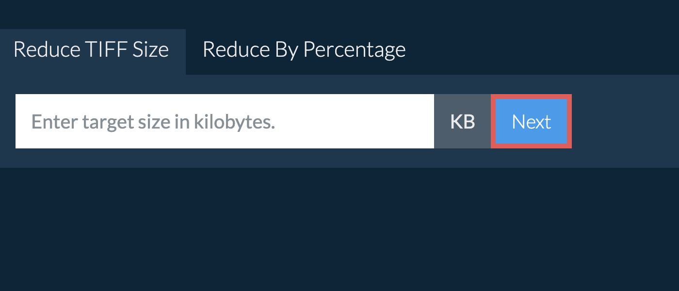Choose percentage-based reduction mode
The height and width of the screenshot is (291, 679).
tap(304, 49)
